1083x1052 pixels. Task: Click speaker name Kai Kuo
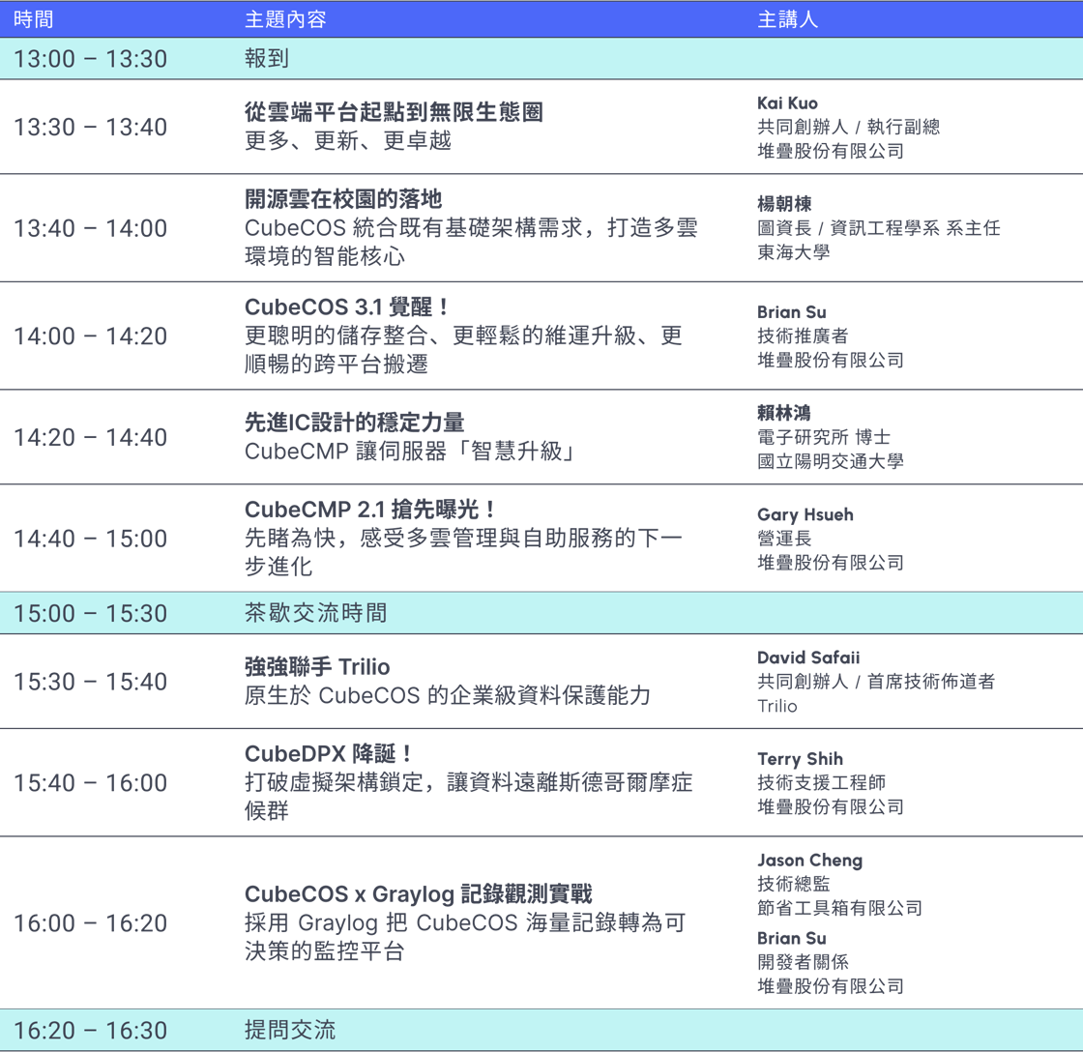(x=787, y=102)
